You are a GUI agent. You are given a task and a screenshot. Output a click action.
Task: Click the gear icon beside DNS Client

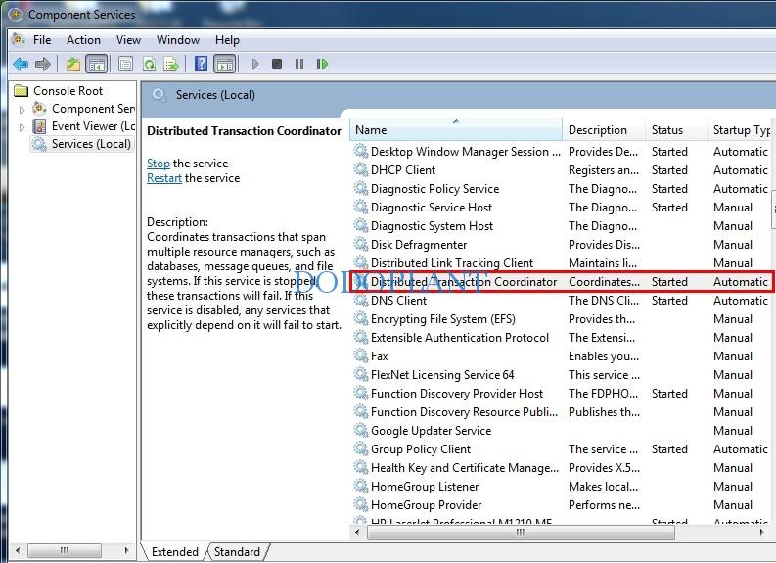pyautogui.click(x=361, y=300)
